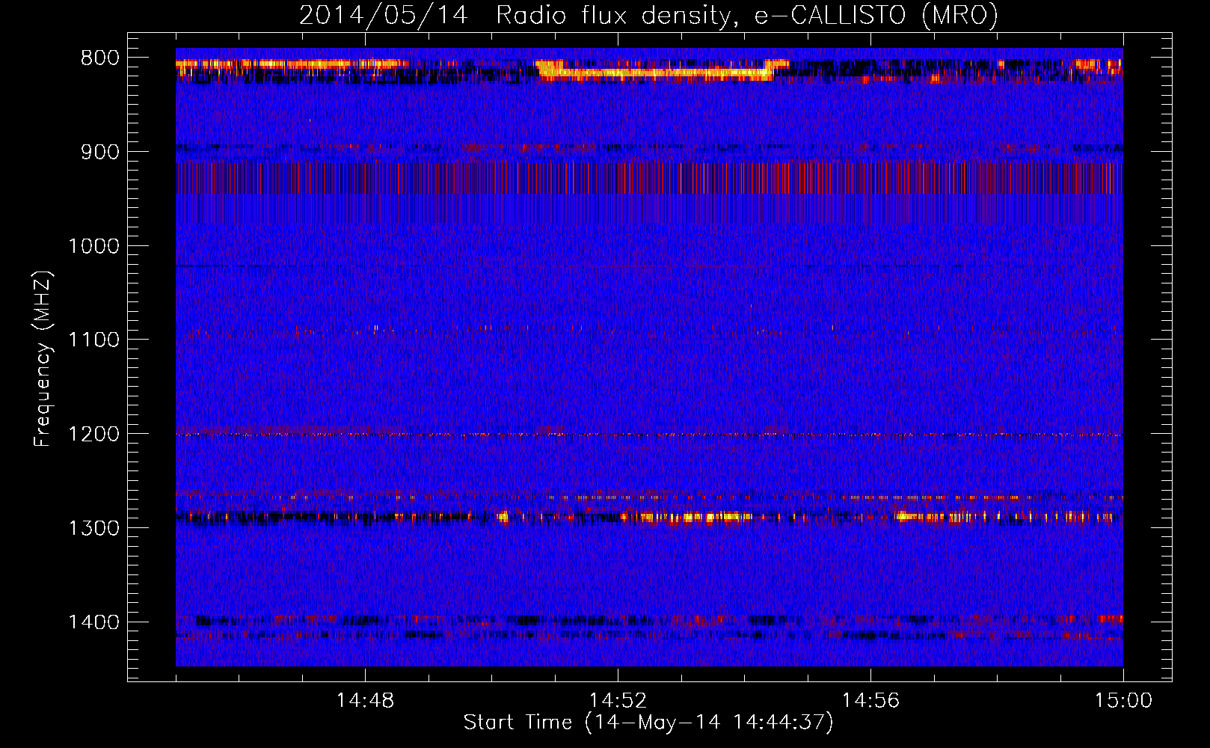Click the 14:56 time axis label

[x=870, y=701]
